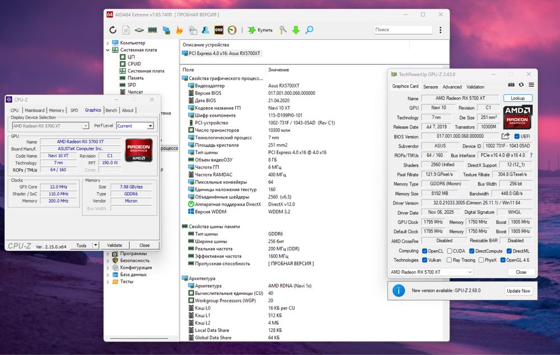Click the green RAM module toolbar icon
This screenshot has height=355, width=560.
click(152, 30)
